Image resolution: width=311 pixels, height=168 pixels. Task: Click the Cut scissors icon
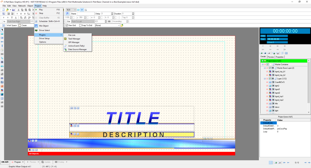[x=18, y=10]
